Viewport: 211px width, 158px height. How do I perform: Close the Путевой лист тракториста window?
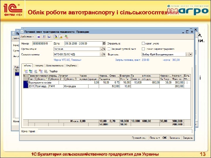click(192, 32)
